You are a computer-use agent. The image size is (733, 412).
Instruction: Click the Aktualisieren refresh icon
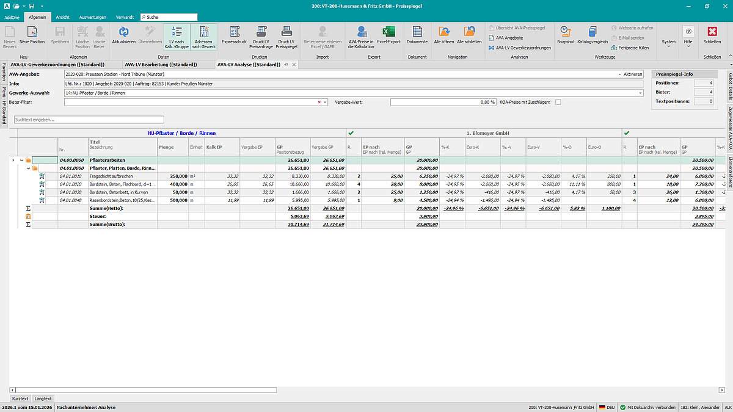pyautogui.click(x=124, y=32)
